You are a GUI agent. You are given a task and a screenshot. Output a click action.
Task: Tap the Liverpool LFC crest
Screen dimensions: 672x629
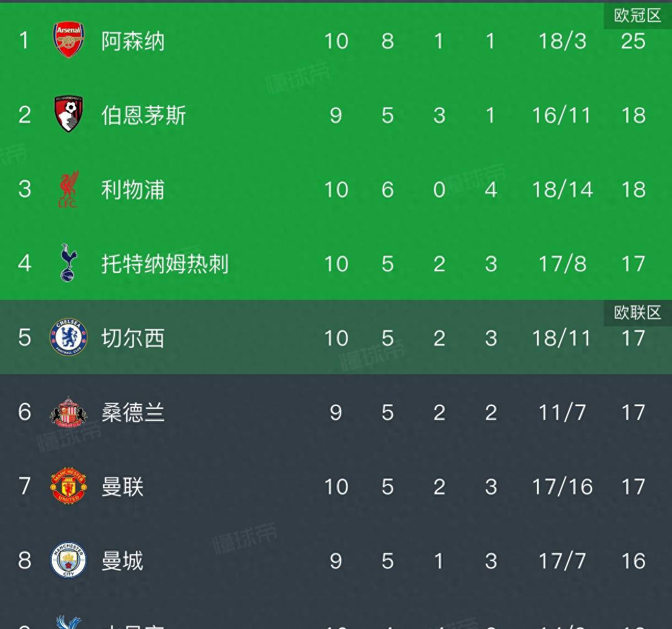tap(68, 189)
